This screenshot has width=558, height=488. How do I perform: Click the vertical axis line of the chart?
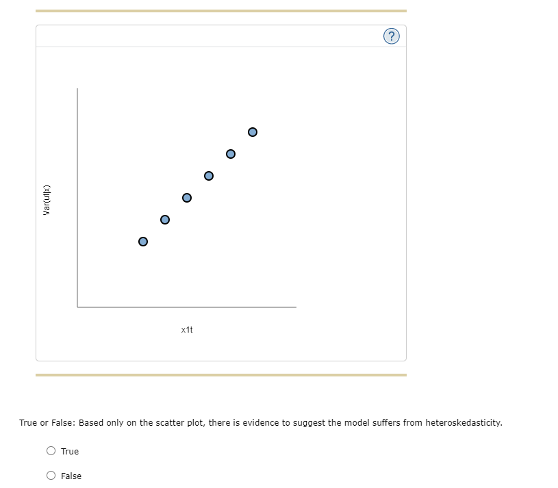coord(79,198)
